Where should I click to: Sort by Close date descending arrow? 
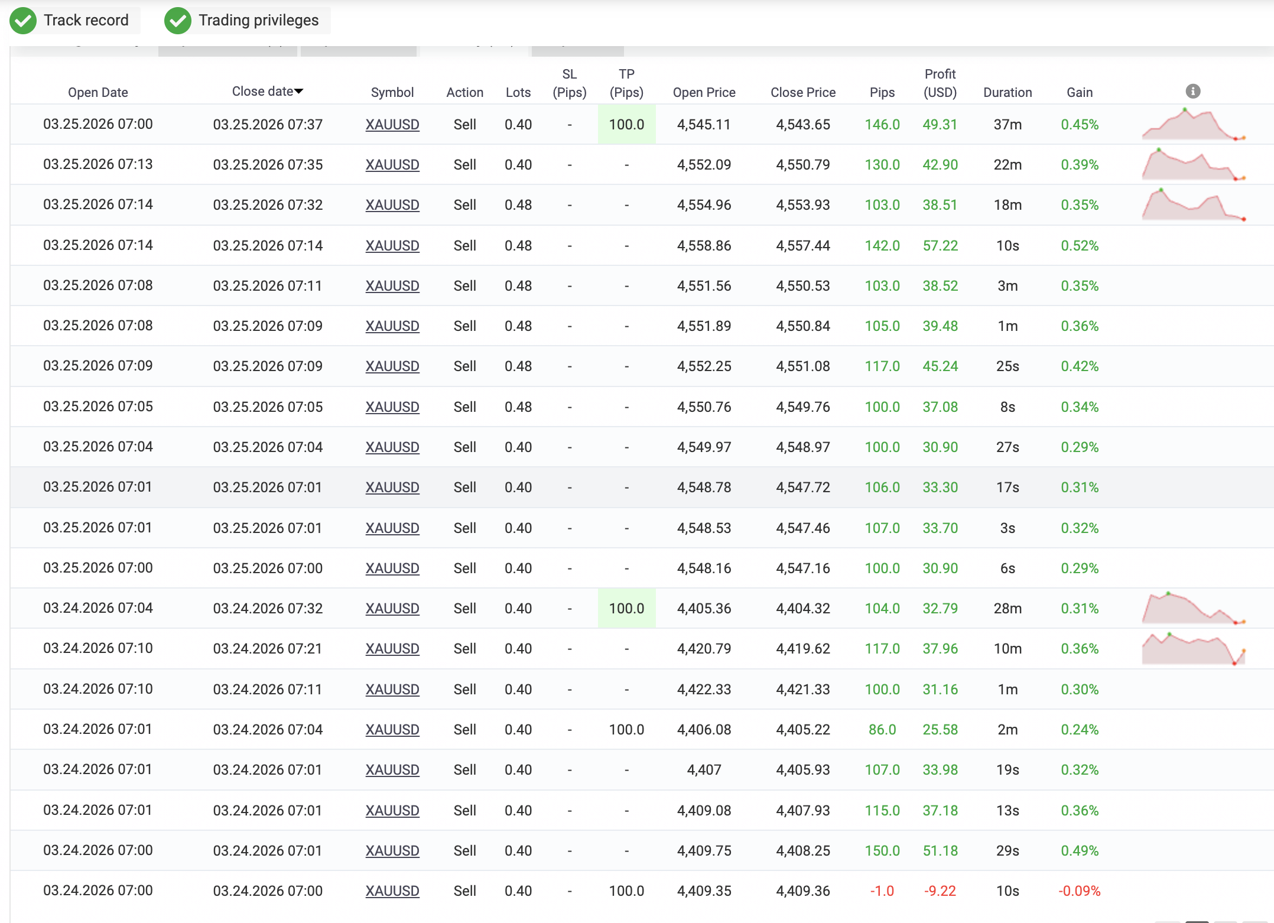(299, 91)
